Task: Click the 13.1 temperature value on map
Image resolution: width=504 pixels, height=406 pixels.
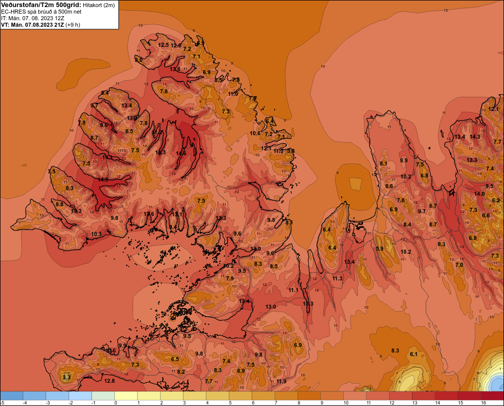Action: pyautogui.click(x=177, y=214)
